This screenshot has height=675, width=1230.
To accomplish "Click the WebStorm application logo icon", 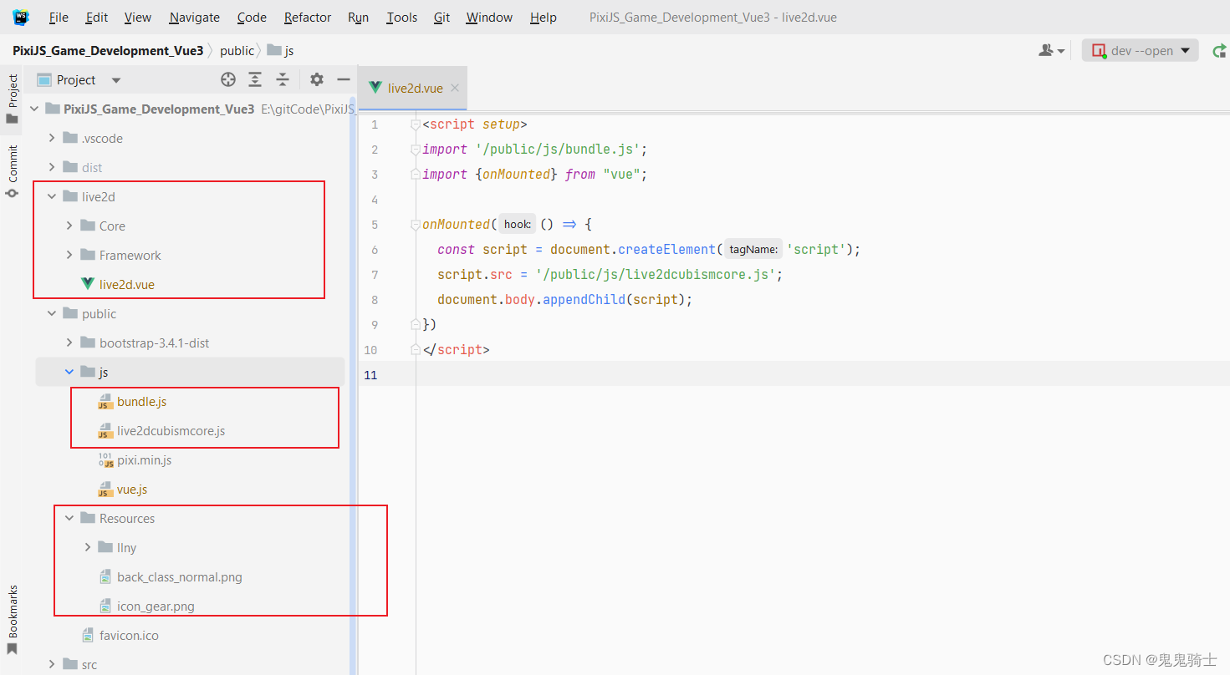I will coord(21,17).
